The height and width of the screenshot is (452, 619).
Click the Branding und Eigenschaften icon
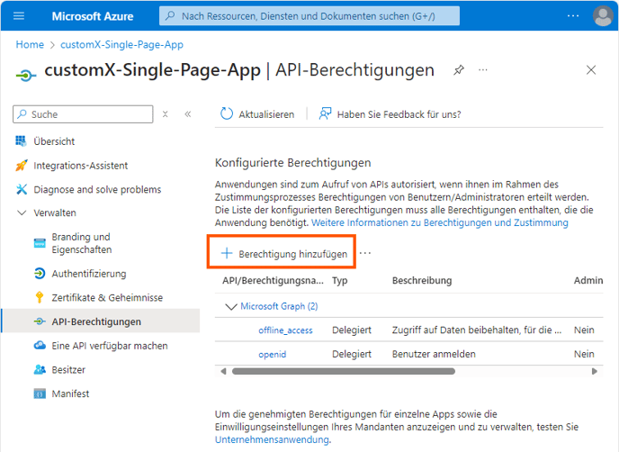point(40,243)
